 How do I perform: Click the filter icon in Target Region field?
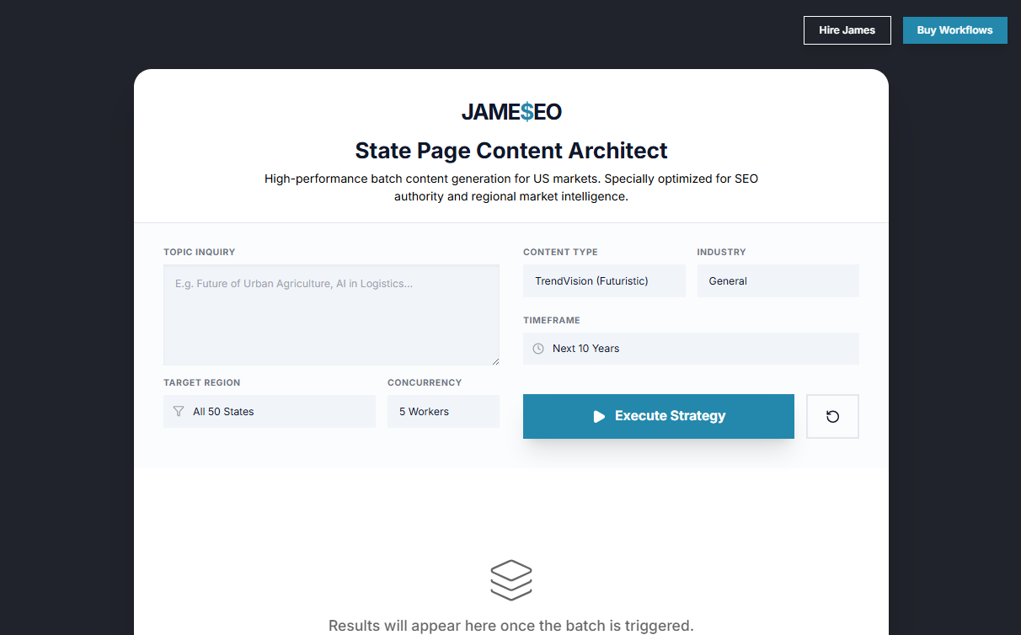coord(178,411)
